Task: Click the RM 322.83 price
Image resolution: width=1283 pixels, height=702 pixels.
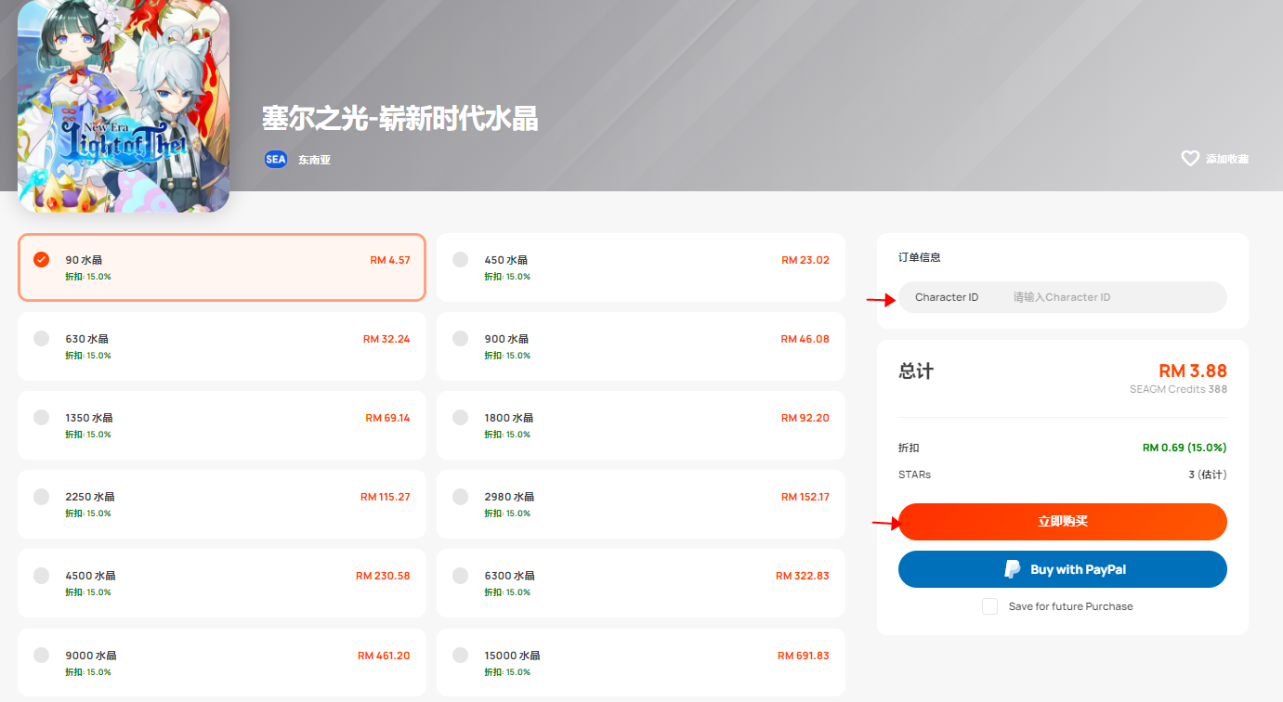Action: click(803, 576)
